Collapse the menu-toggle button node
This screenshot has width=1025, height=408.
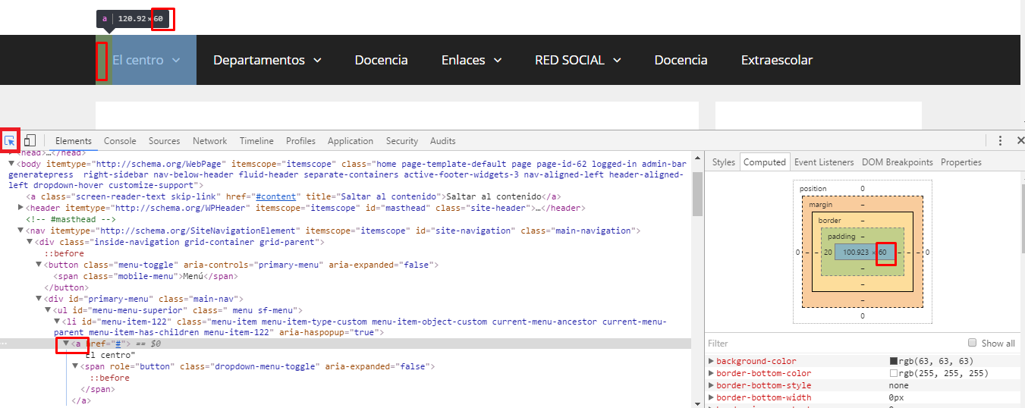(x=39, y=265)
